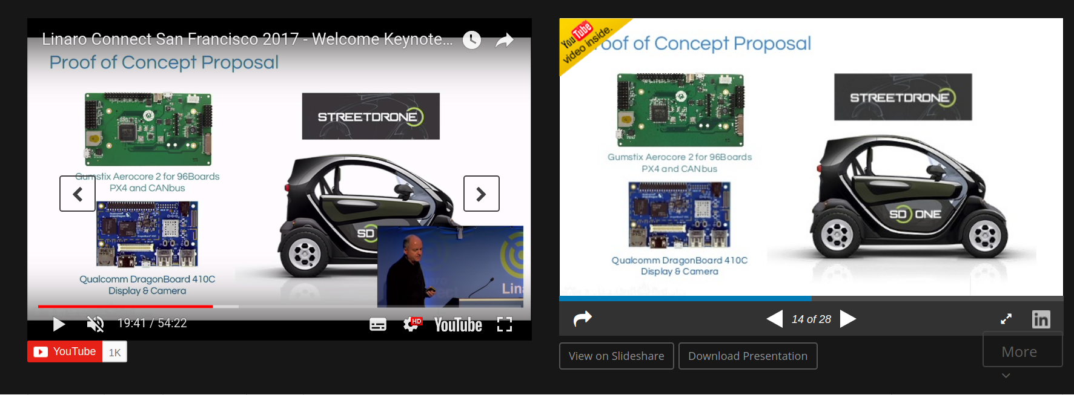
Task: Expand slideshow to fullscreen
Action: click(x=1006, y=319)
